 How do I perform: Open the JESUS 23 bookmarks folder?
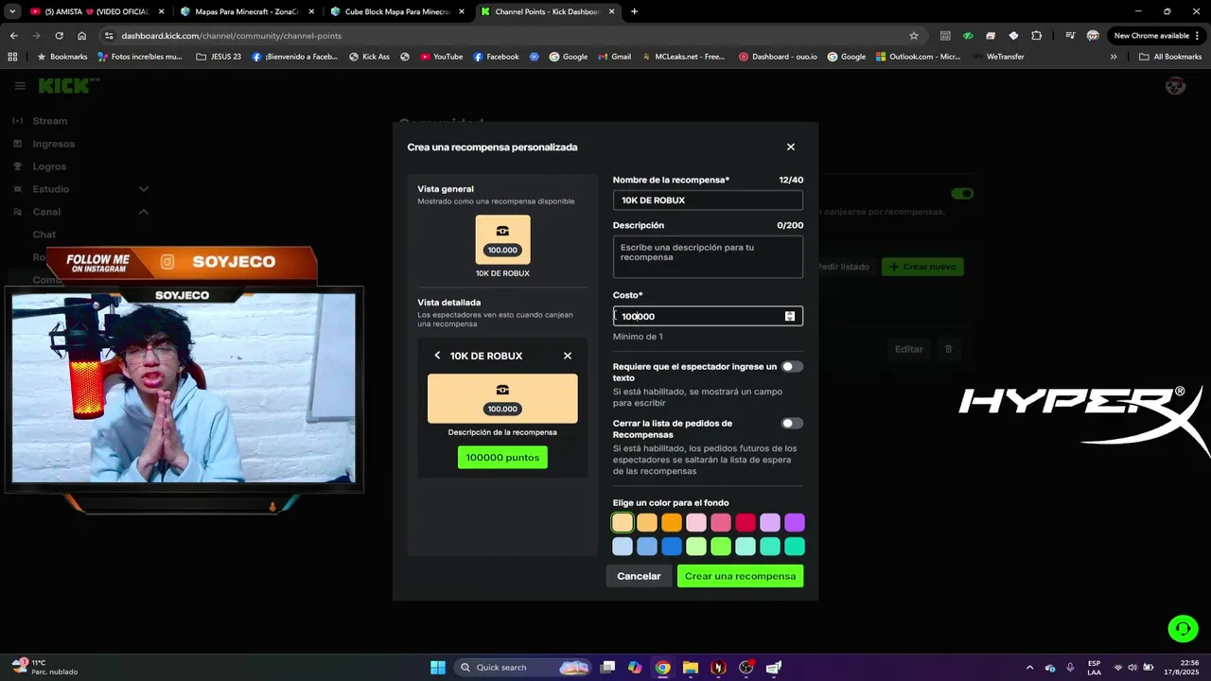tap(219, 57)
